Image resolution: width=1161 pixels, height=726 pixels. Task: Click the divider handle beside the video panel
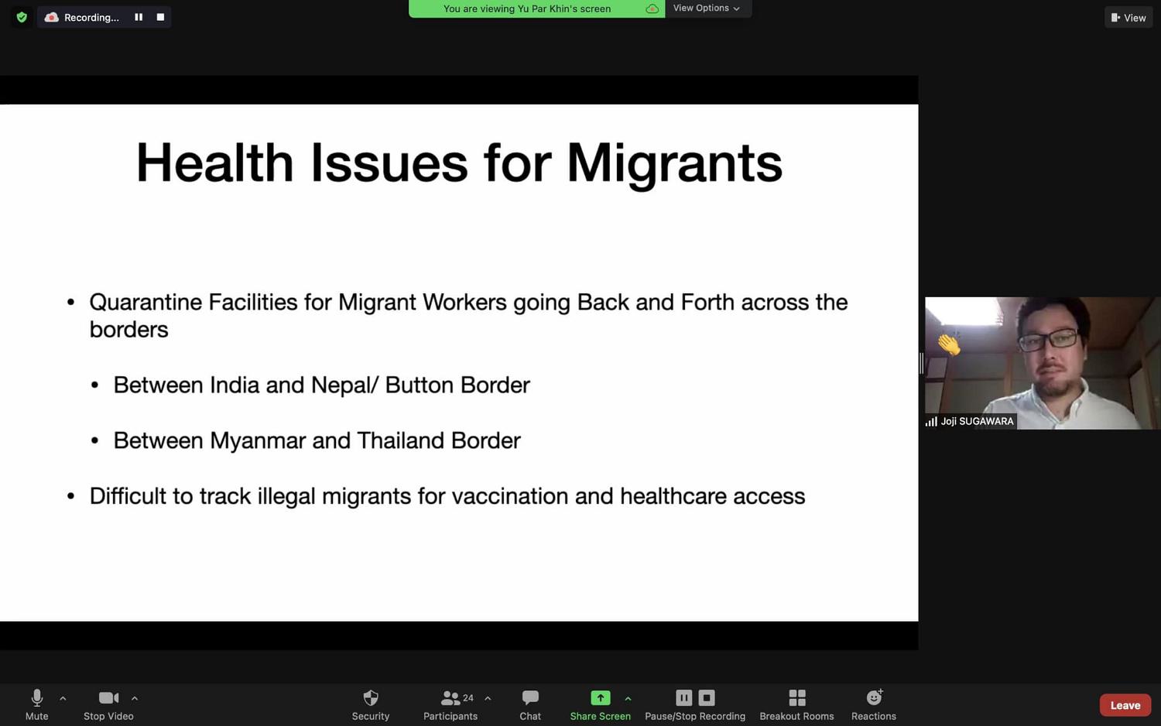(x=921, y=363)
